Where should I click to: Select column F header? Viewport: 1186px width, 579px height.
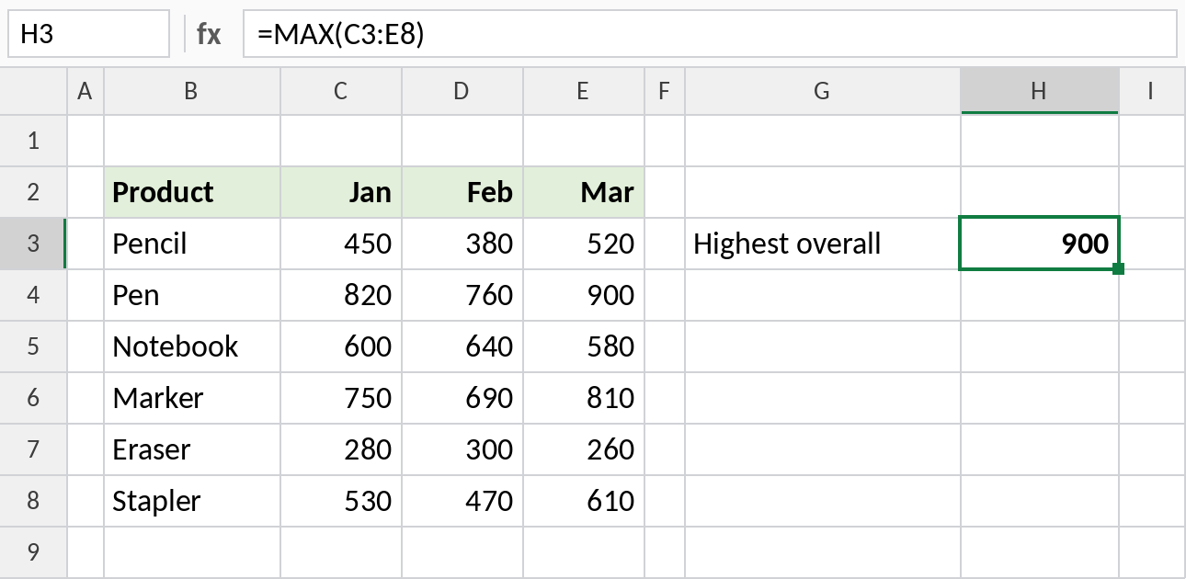(x=665, y=91)
